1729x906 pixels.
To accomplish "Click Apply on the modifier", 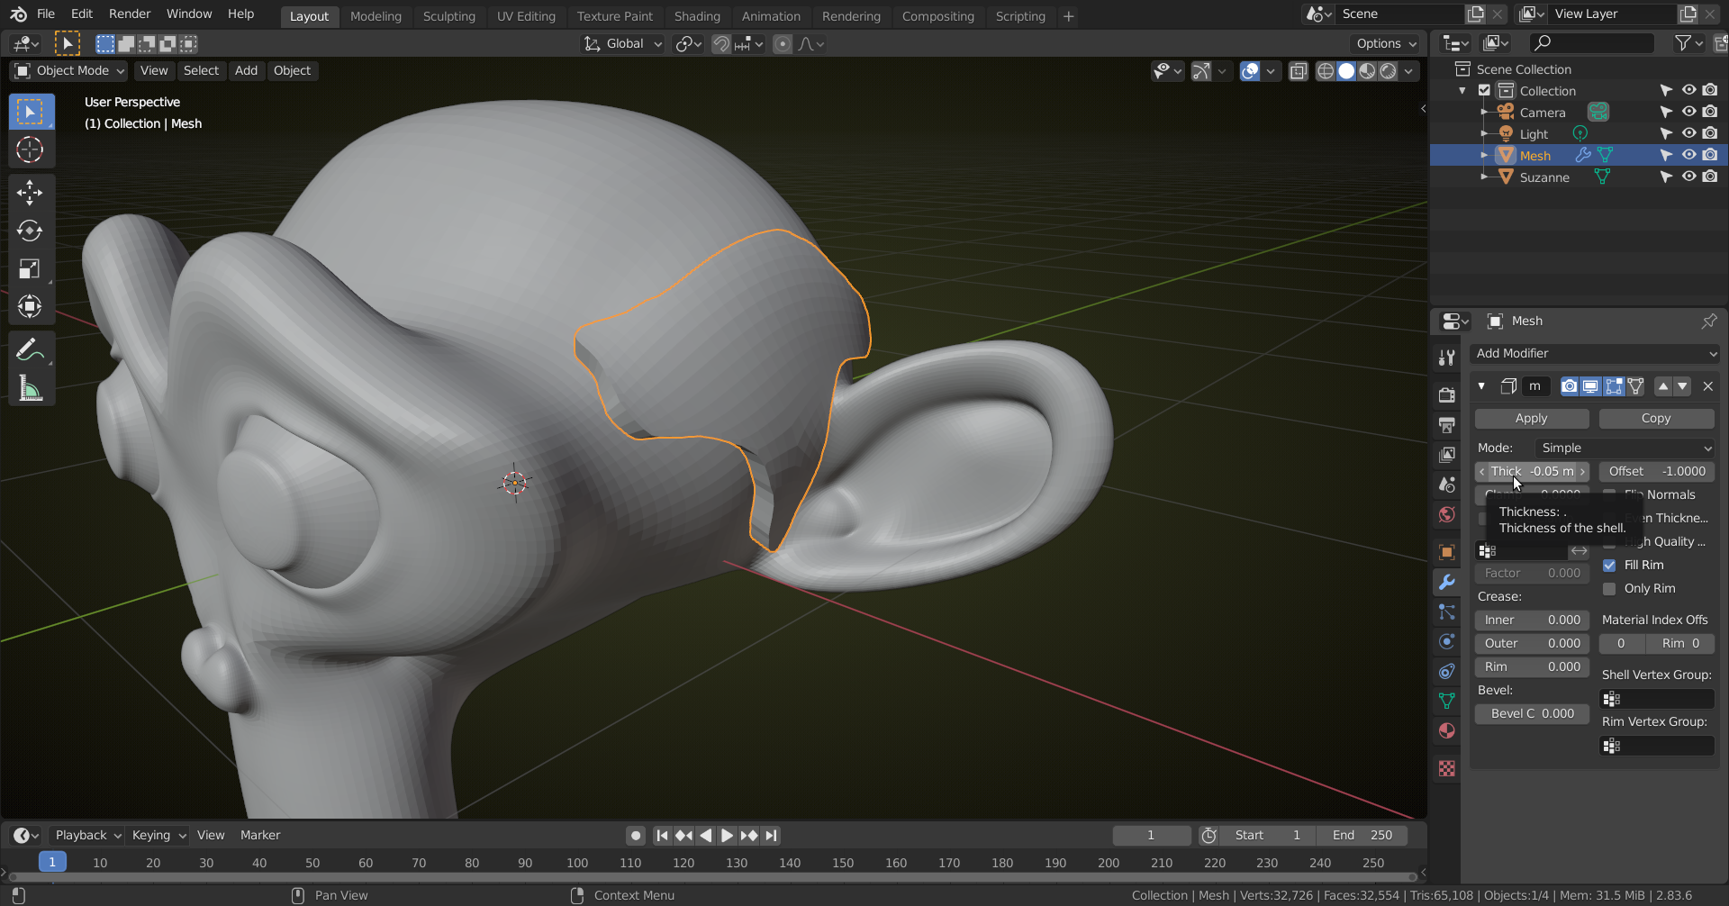I will pos(1531,419).
